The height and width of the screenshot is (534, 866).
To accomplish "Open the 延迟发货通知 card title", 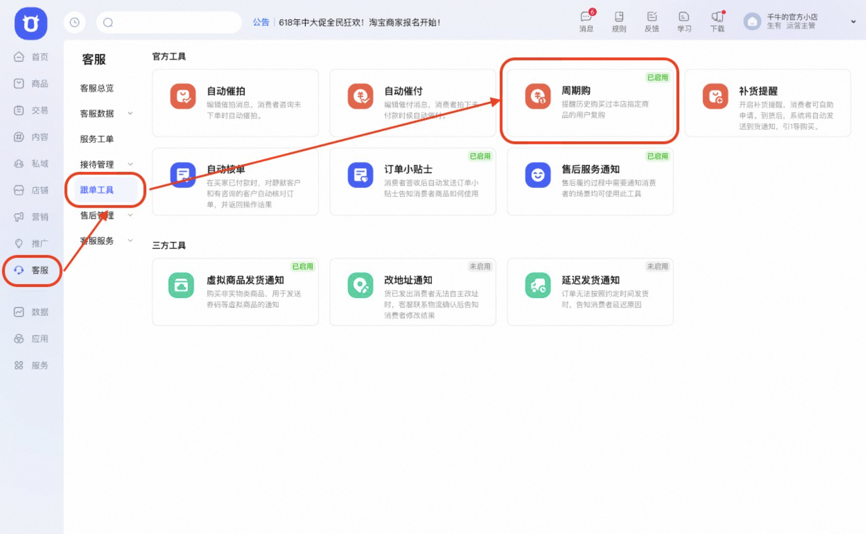I will pos(590,280).
